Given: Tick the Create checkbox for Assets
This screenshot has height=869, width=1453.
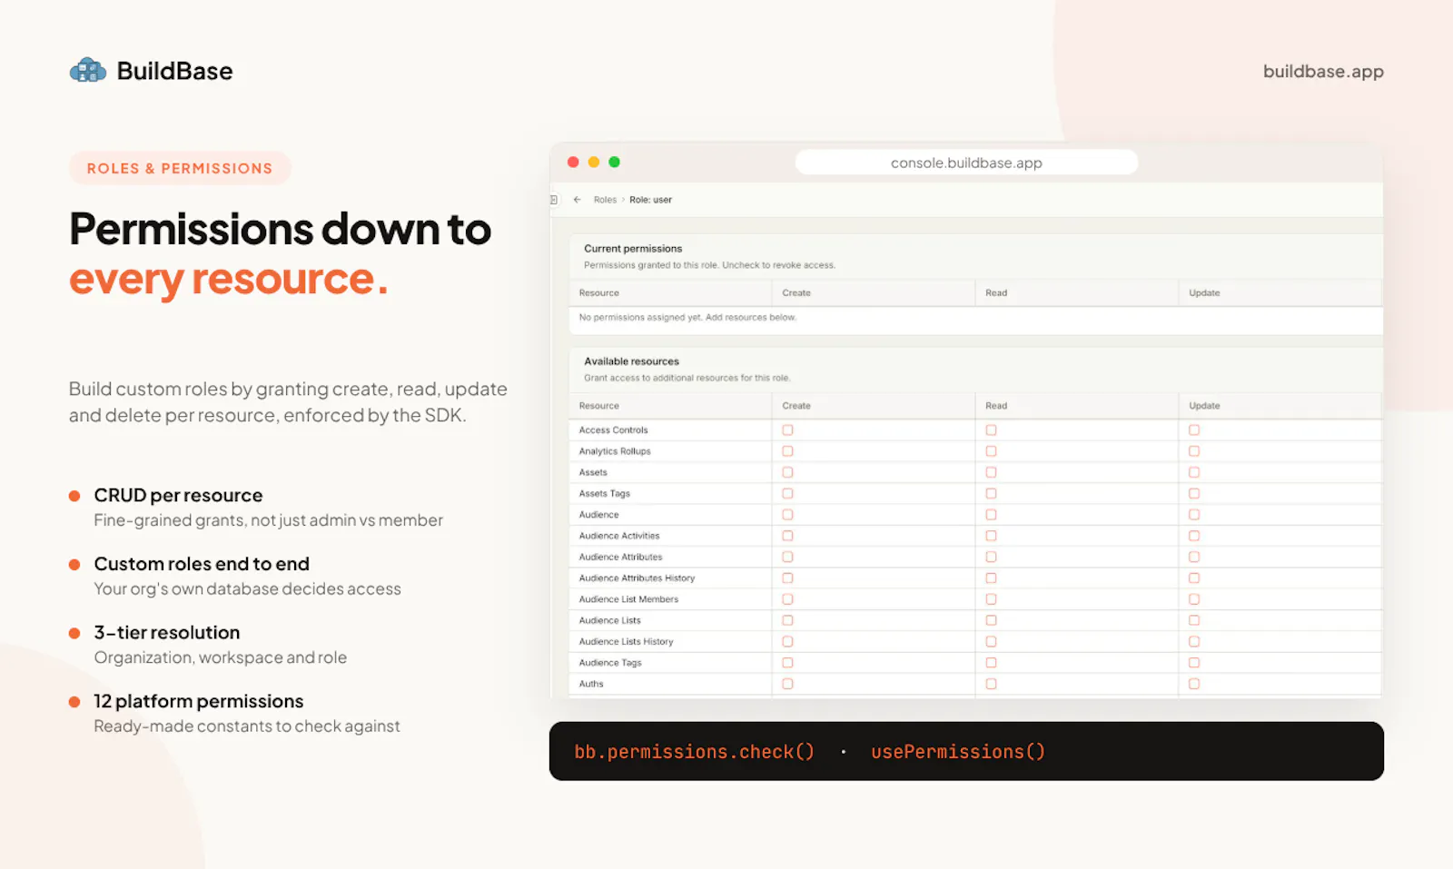Looking at the screenshot, I should pos(787,472).
